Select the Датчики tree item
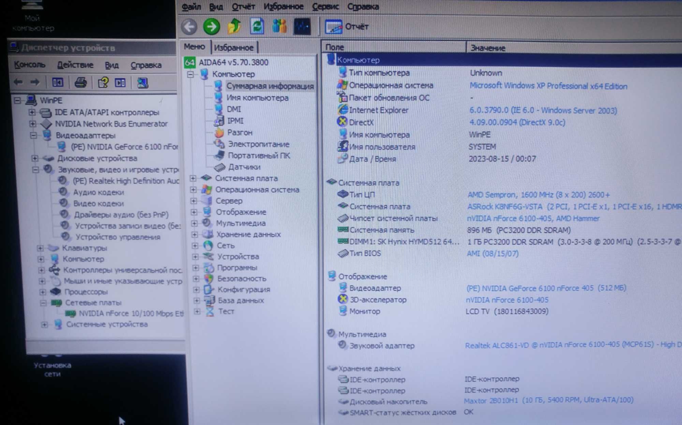The height and width of the screenshot is (425, 682). pos(244,167)
